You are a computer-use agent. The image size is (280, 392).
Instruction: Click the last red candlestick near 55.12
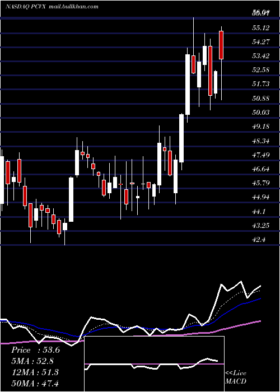click(x=221, y=45)
